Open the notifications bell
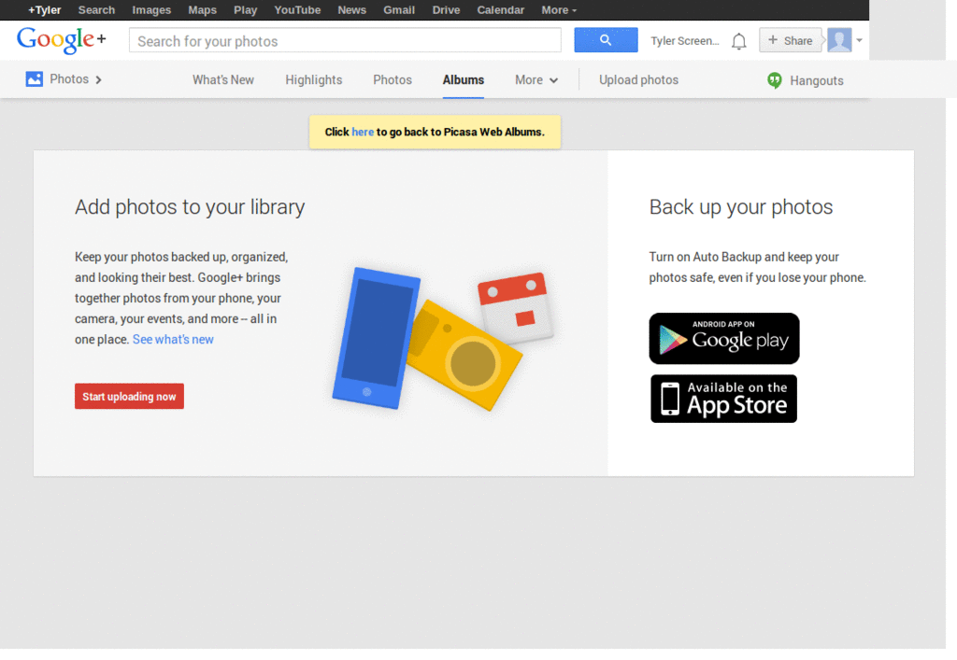 (738, 41)
